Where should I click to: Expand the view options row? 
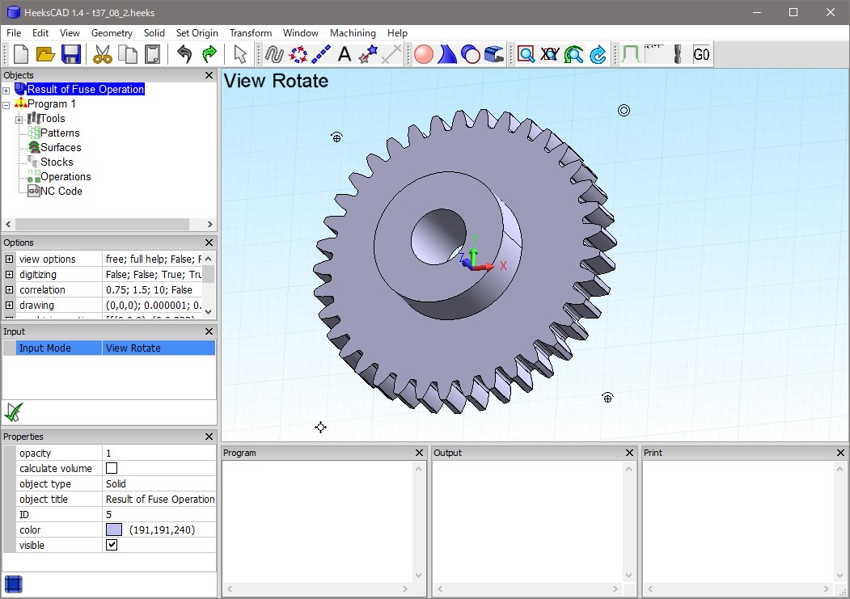pos(10,259)
